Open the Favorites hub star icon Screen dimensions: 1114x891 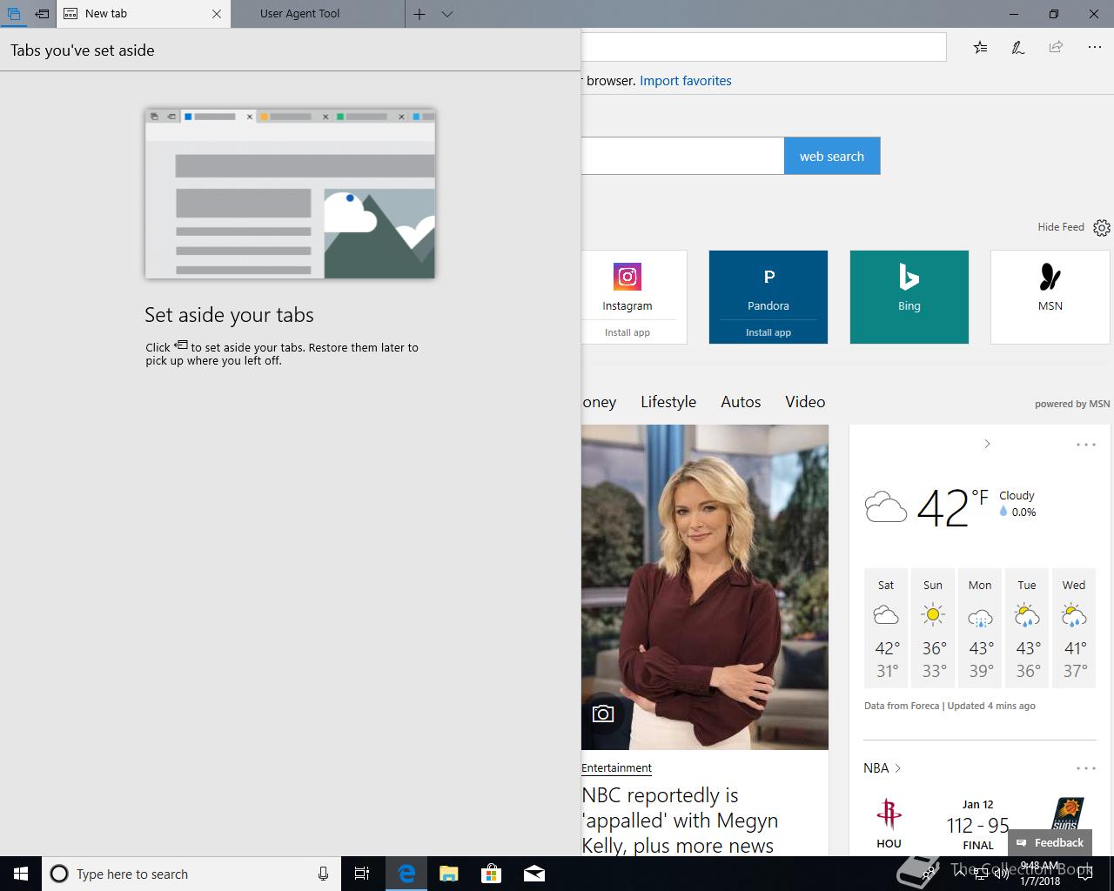pos(980,47)
